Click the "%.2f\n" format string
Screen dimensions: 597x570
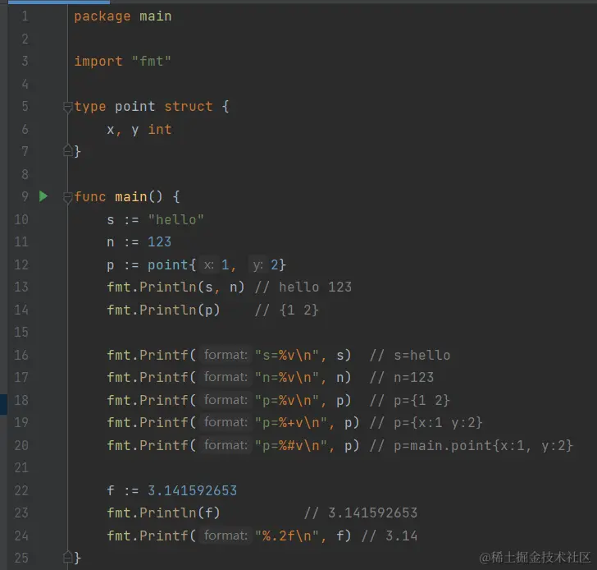[x=287, y=536]
